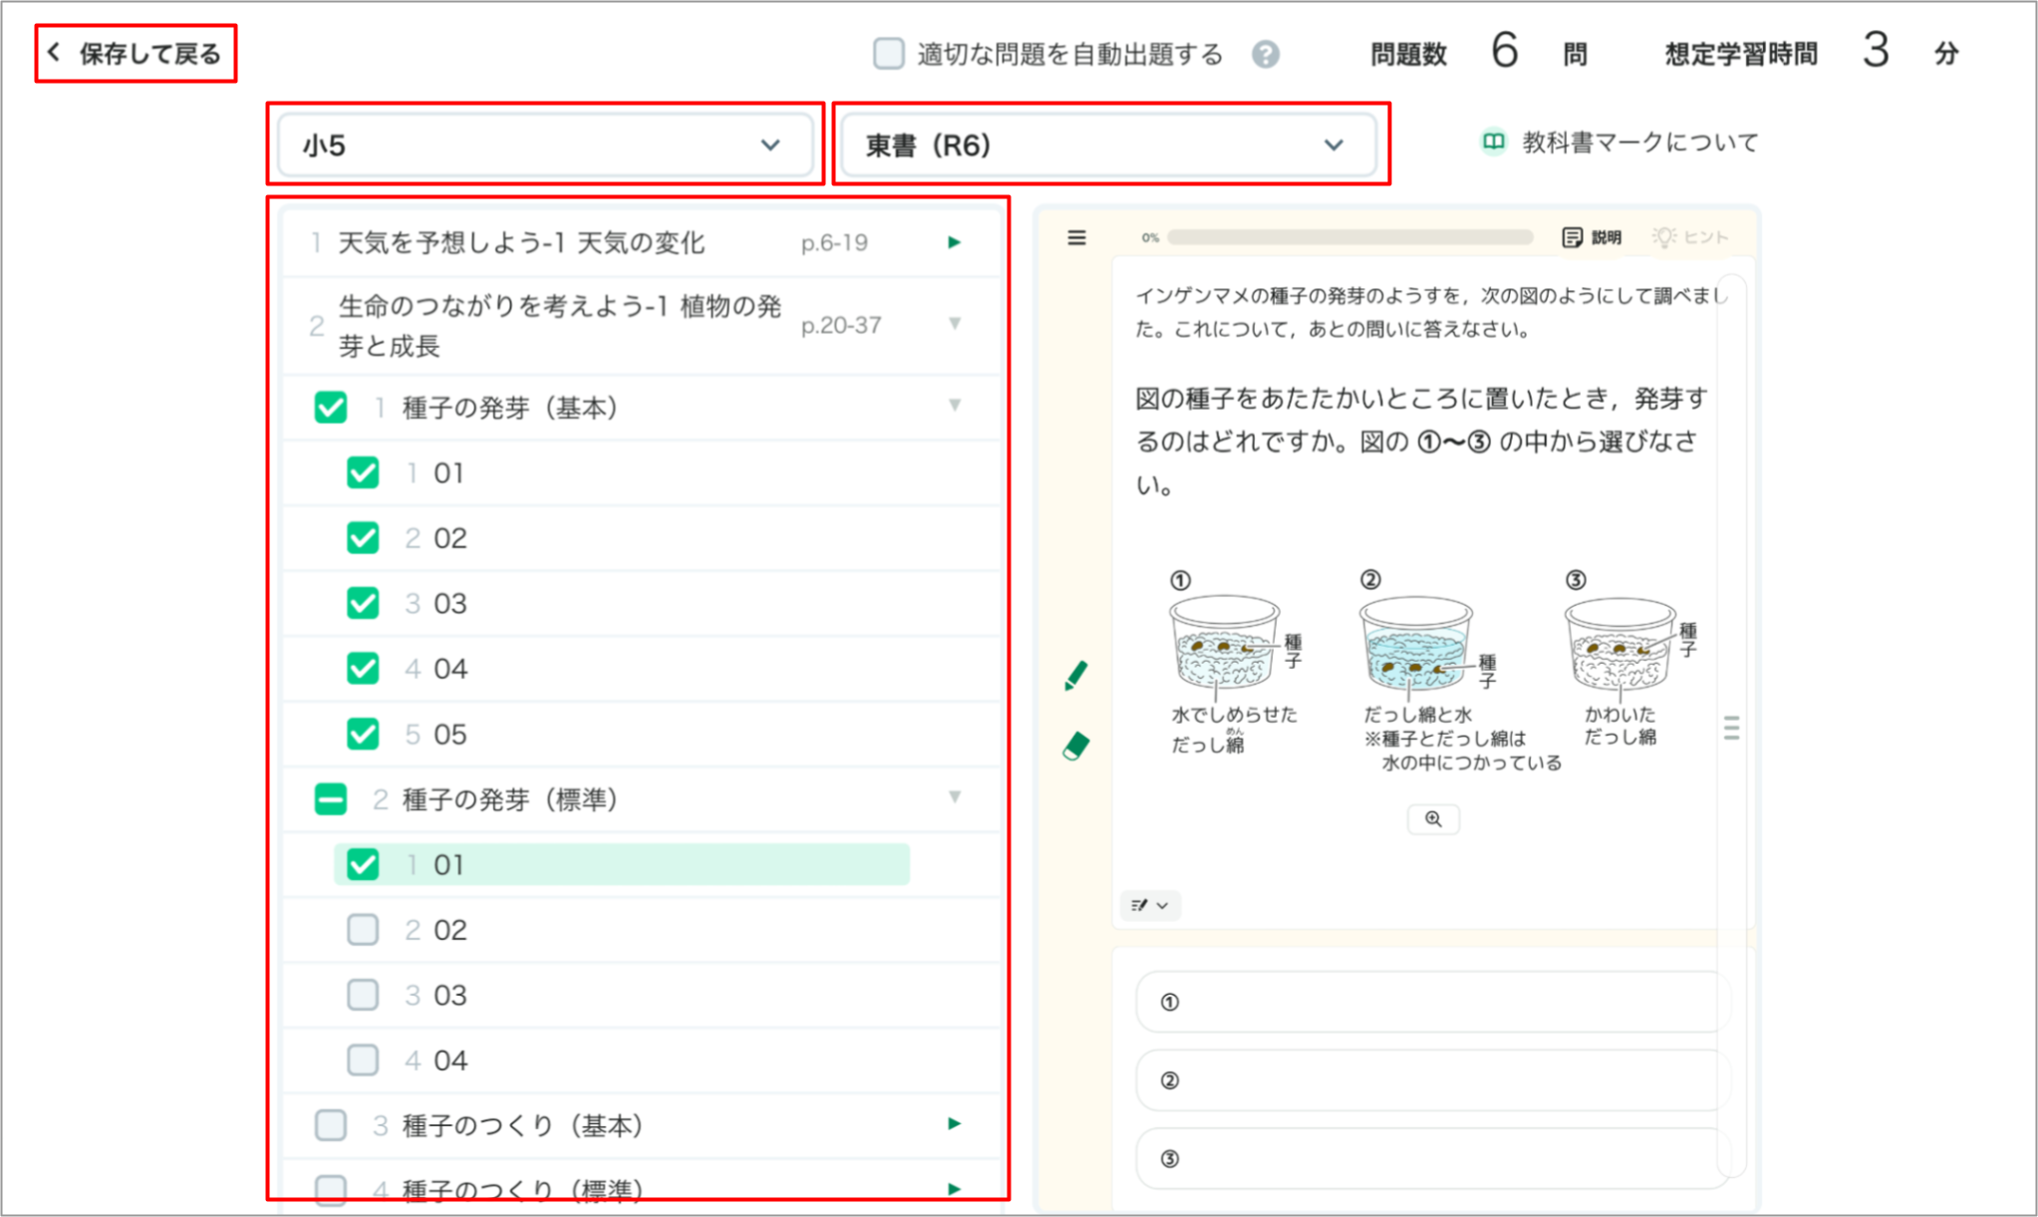Open 説明 explanation button
The width and height of the screenshot is (2038, 1217).
click(x=1592, y=237)
